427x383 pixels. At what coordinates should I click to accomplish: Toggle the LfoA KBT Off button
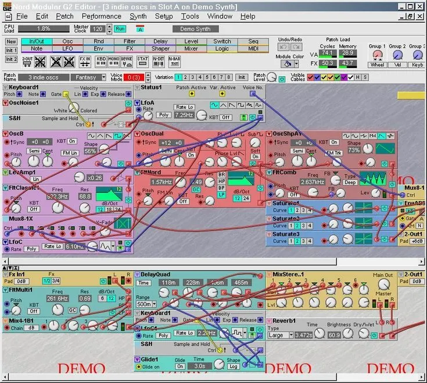[226, 117]
